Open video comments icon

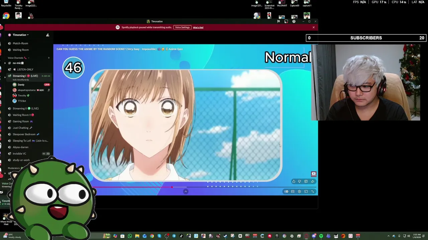(306, 181)
